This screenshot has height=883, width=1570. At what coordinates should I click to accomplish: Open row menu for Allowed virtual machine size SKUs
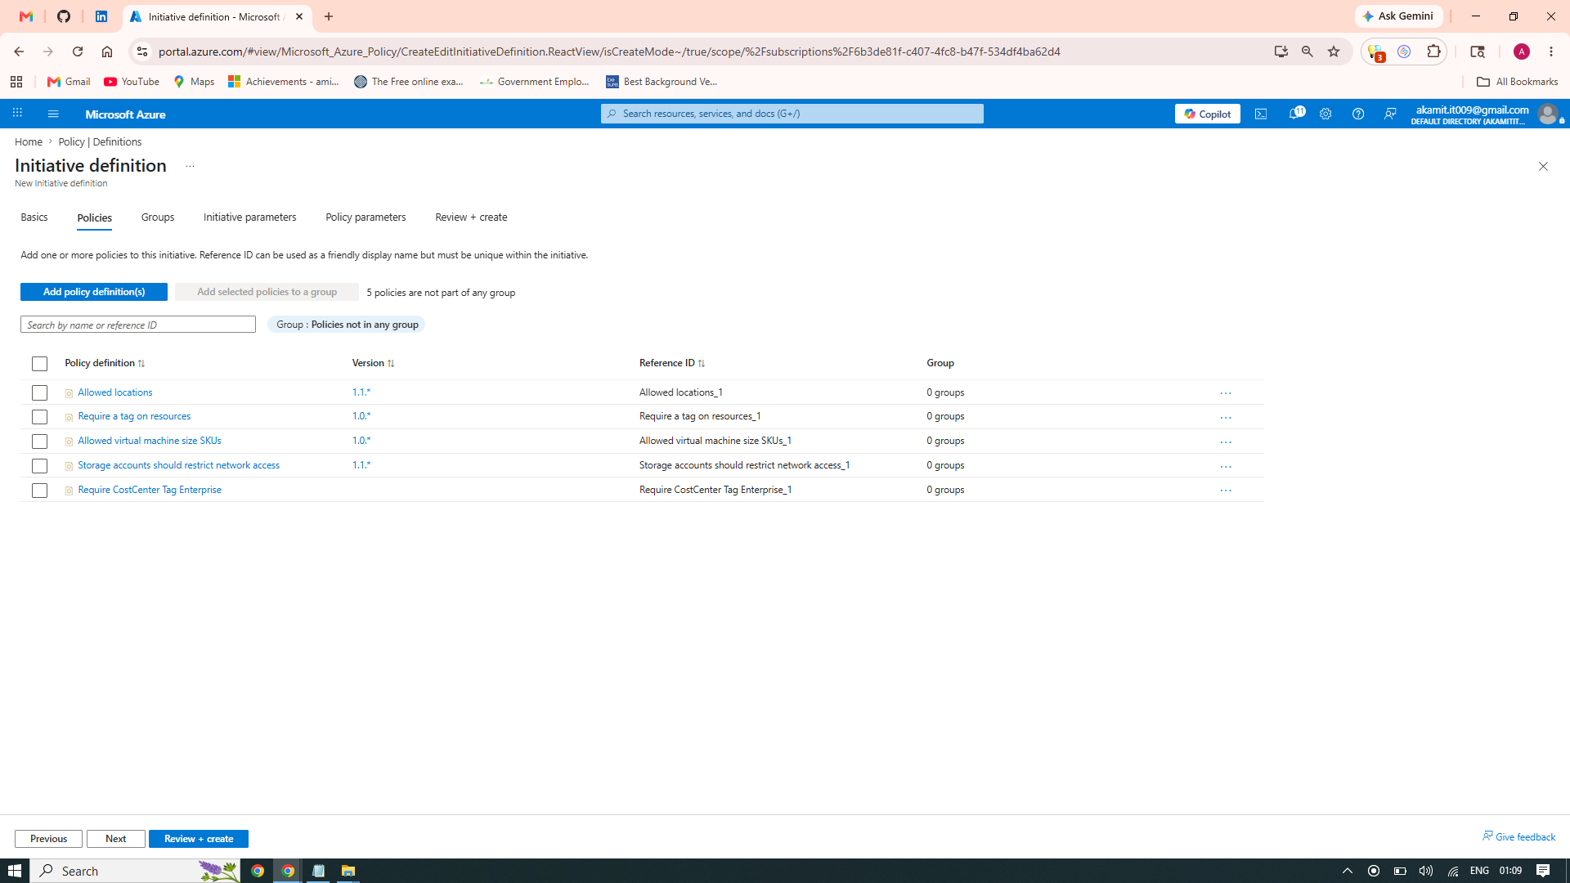pyautogui.click(x=1225, y=442)
